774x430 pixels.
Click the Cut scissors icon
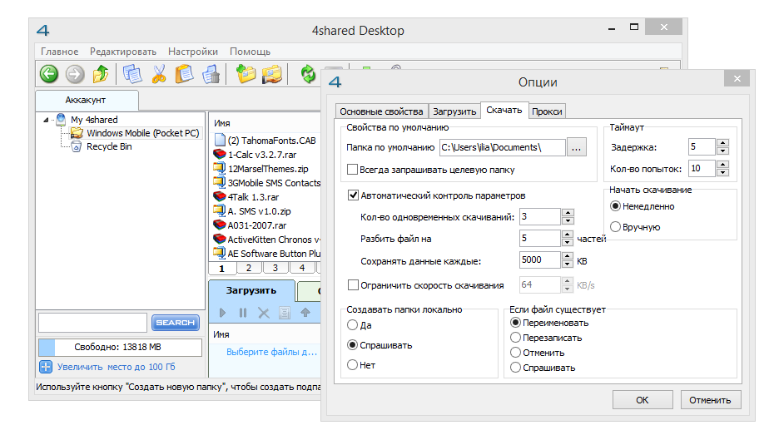point(158,75)
